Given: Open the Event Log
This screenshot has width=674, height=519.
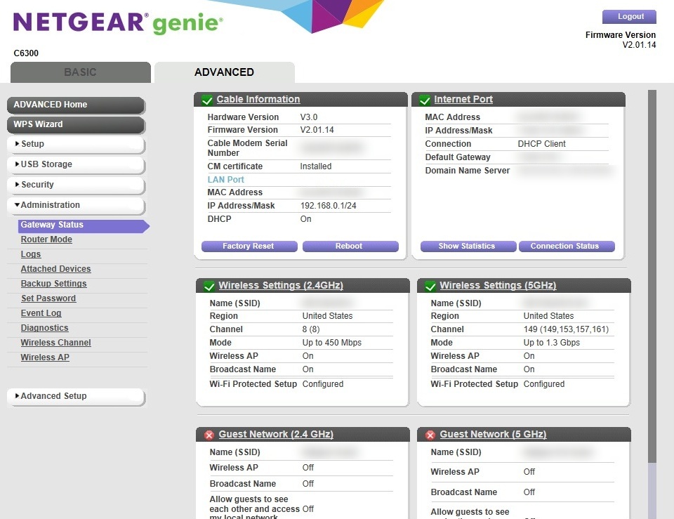Looking at the screenshot, I should 41,313.
